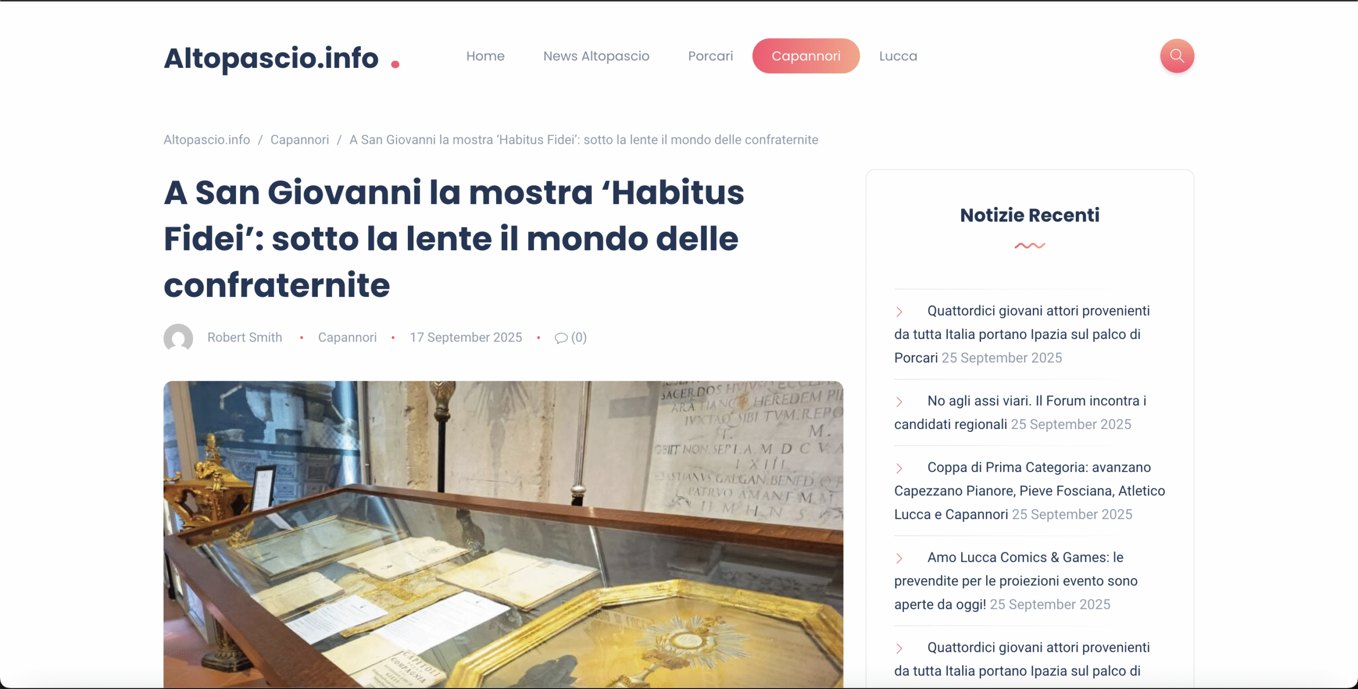Click the Capannori breadcrumb link
The image size is (1358, 689).
pyautogui.click(x=299, y=139)
